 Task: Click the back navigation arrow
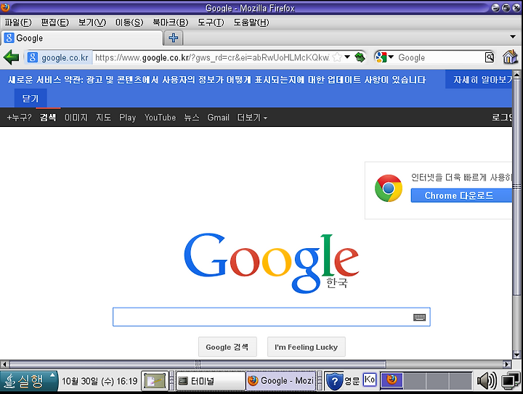coord(12,57)
